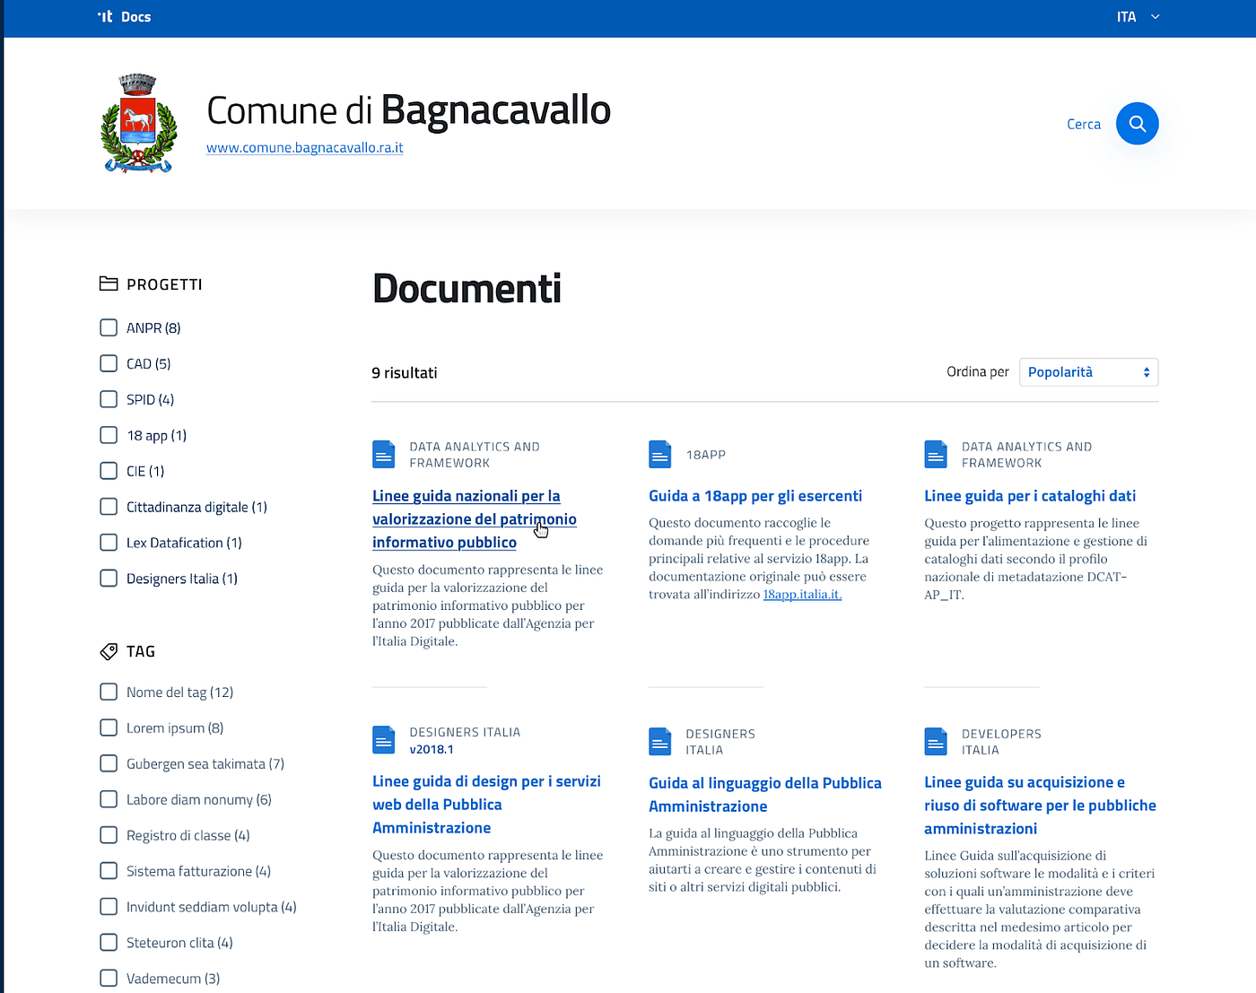Open Linee guida per i cataloghi dati

pos(1030,496)
